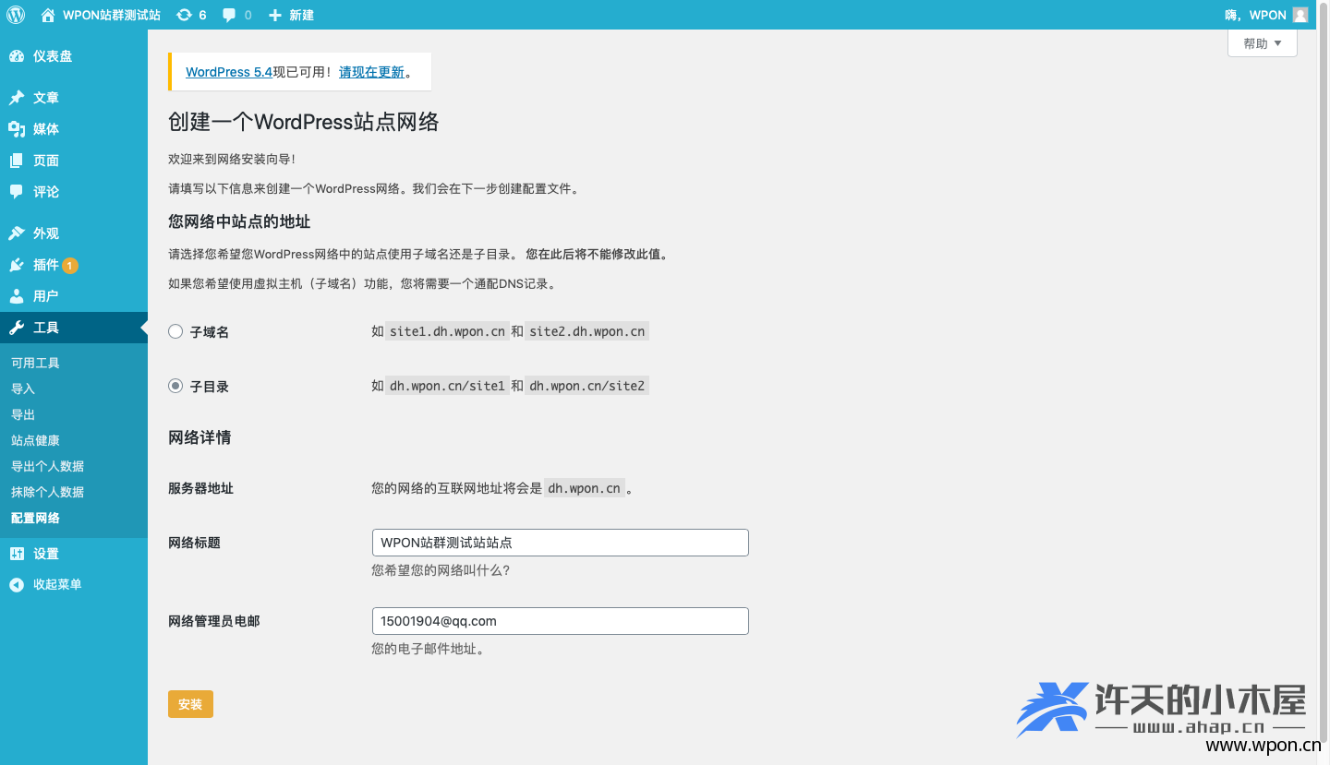Click the 插件 plug icon
1330x765 pixels.
tap(17, 265)
